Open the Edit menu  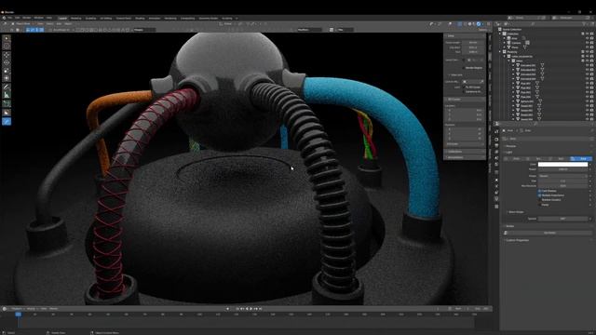coord(18,18)
